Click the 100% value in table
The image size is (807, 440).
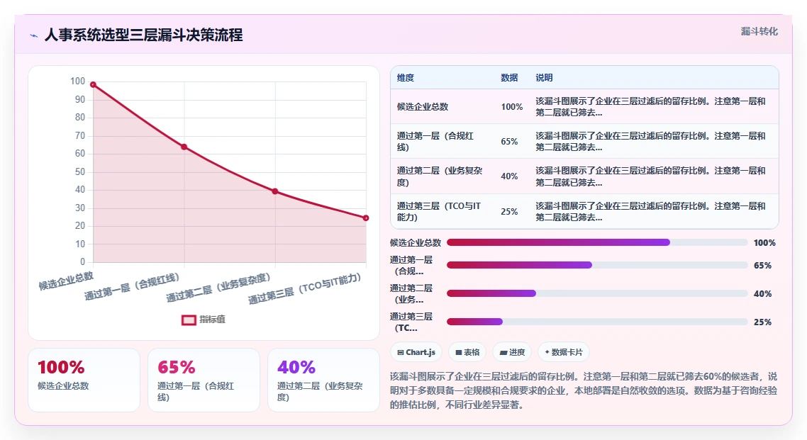[x=512, y=107]
